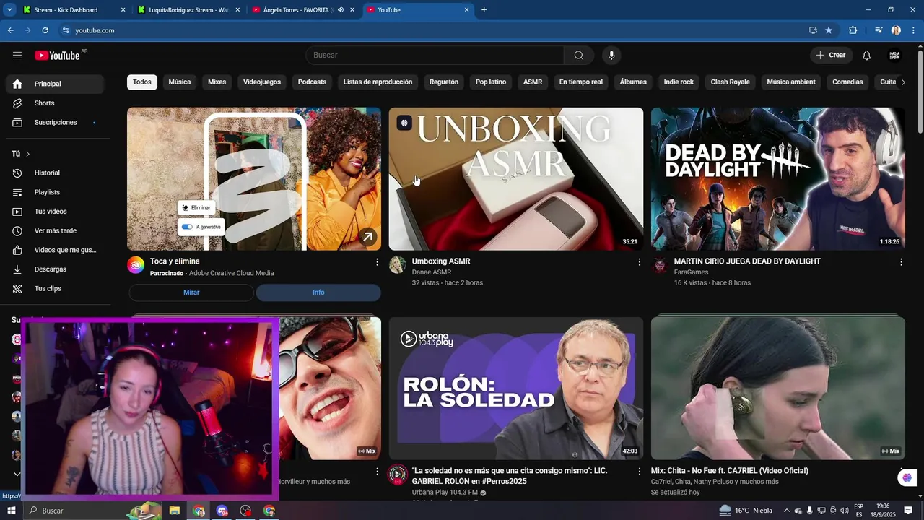Expand more subscriptions in sidebar
Screen dimensions: 924x520
[17, 474]
